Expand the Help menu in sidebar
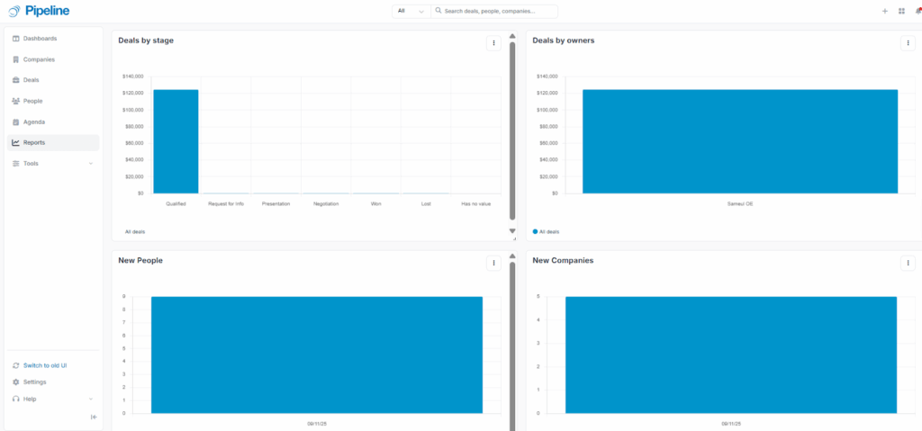922x431 pixels. [52, 399]
